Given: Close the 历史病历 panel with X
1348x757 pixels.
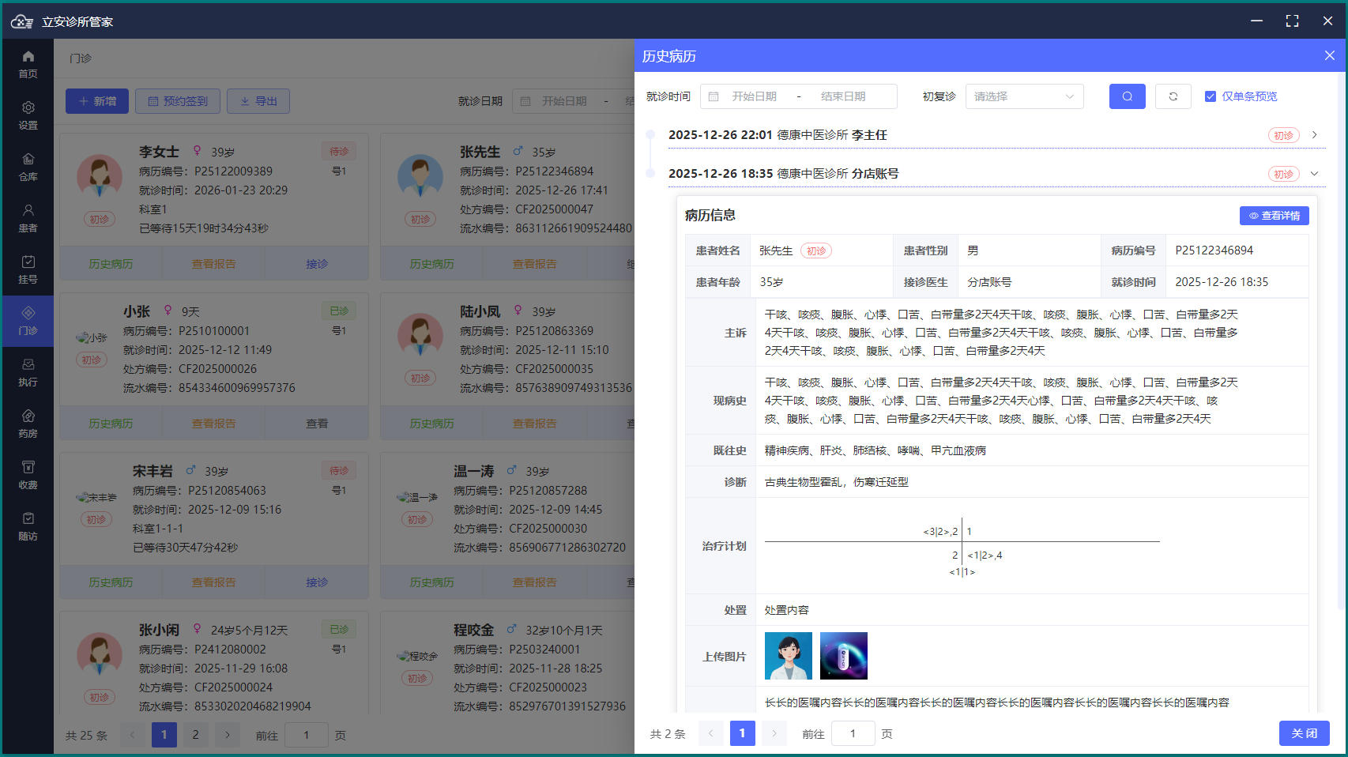Looking at the screenshot, I should (1329, 55).
